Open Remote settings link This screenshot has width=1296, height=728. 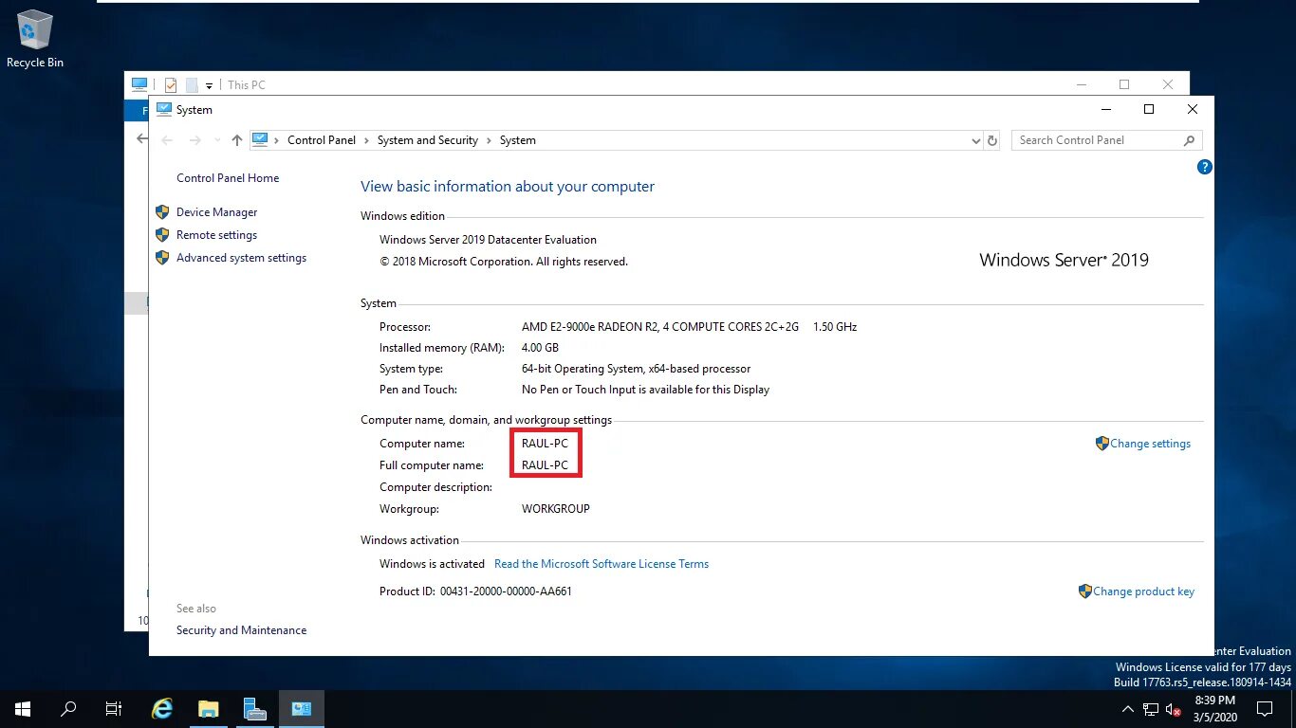pos(216,235)
